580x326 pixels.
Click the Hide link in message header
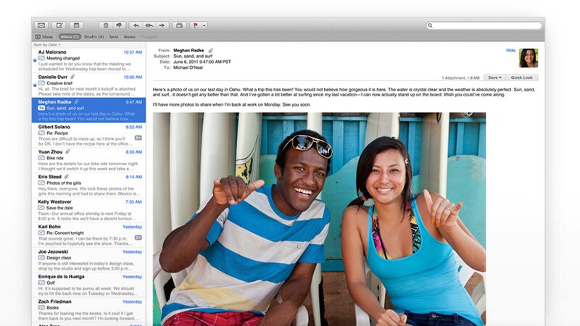(510, 51)
